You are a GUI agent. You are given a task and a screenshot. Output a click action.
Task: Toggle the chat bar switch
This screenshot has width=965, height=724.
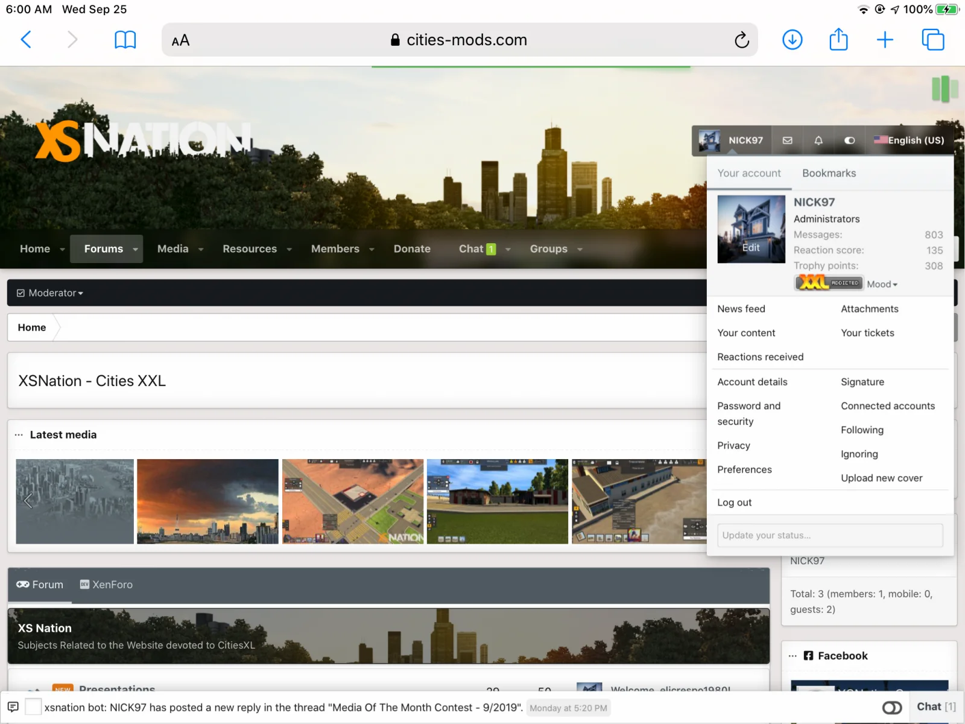point(892,708)
